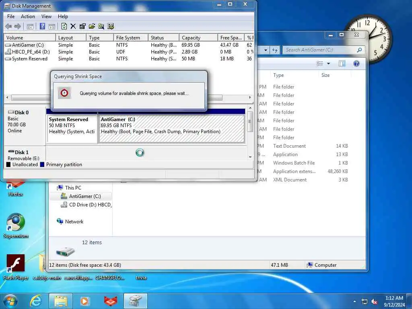The width and height of the screenshot is (412, 309).
Task: Click the Back arrow in Disk Management toolbar
Action: tap(8, 26)
